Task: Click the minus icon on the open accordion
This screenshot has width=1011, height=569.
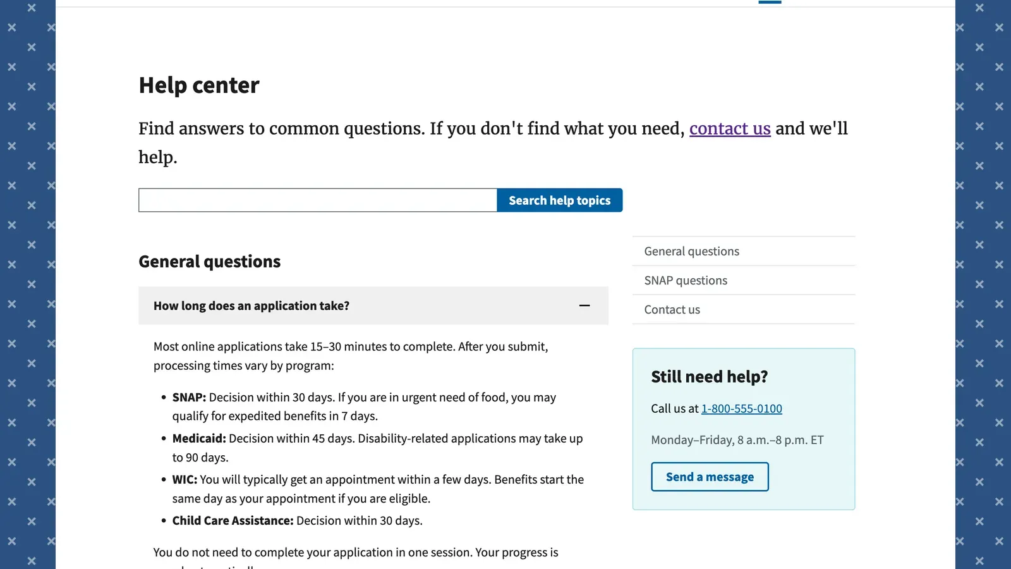Action: (x=584, y=305)
